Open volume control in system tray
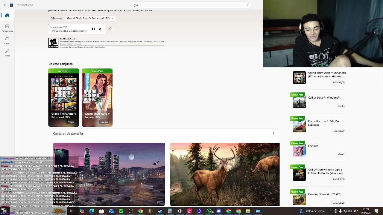The height and width of the screenshot is (215, 383). (350, 211)
